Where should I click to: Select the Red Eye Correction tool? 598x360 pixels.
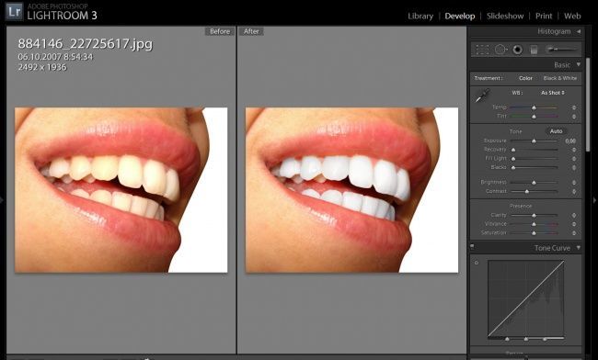point(517,50)
